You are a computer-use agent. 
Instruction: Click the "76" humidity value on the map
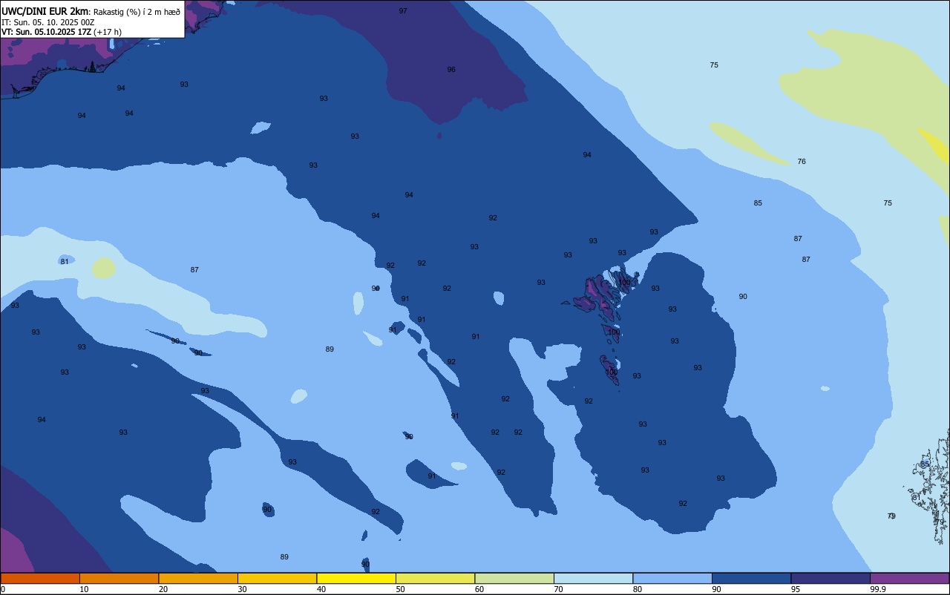point(802,162)
